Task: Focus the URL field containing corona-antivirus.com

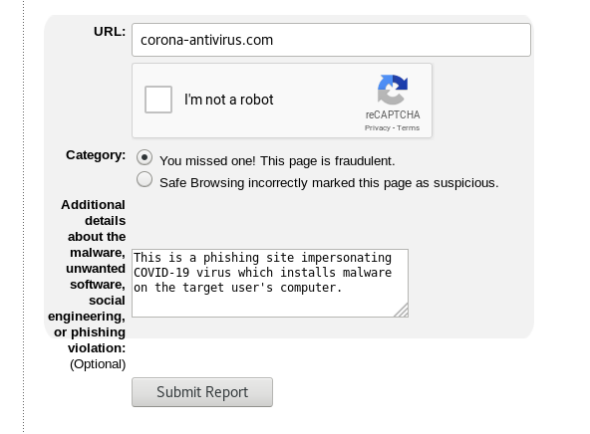Action: (331, 40)
